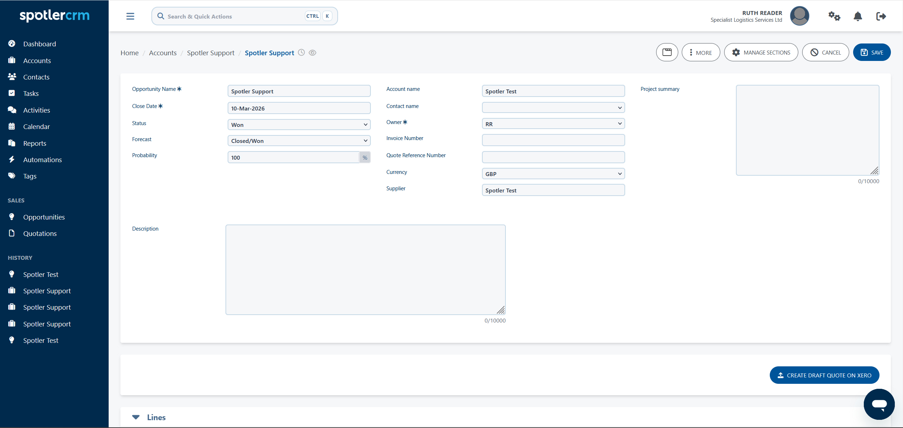903x428 pixels.
Task: Open Activities in the sidebar
Action: point(37,110)
